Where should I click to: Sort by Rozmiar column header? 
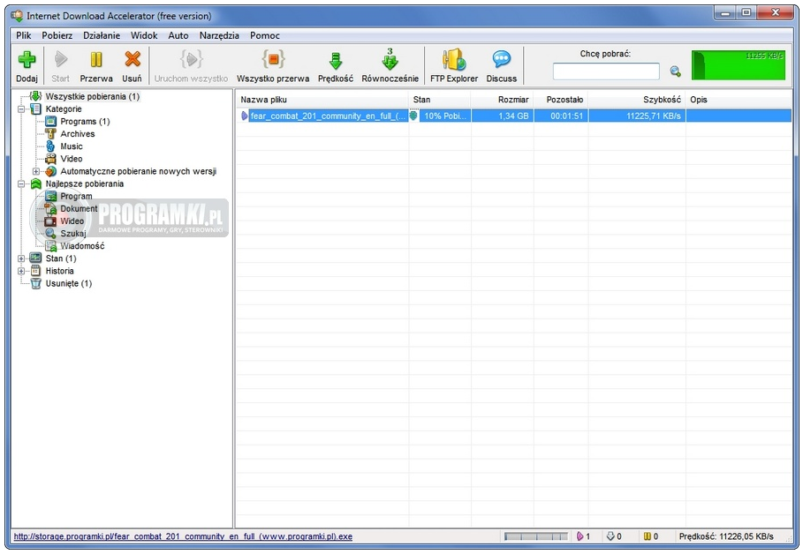coord(503,100)
